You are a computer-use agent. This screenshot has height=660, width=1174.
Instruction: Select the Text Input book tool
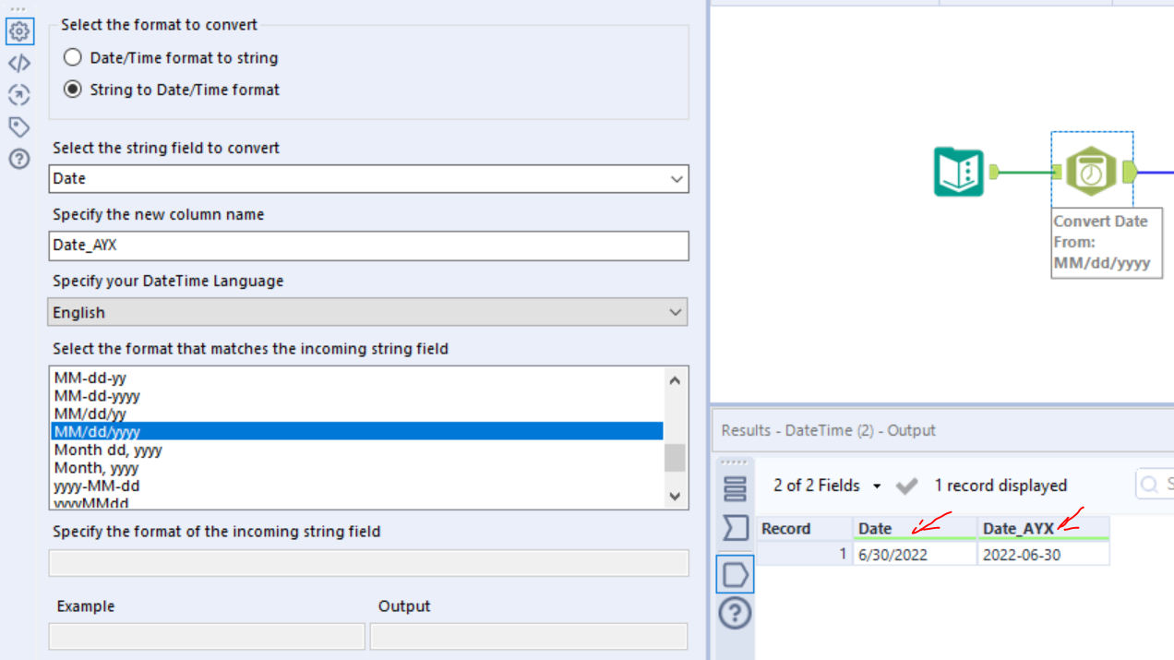959,172
